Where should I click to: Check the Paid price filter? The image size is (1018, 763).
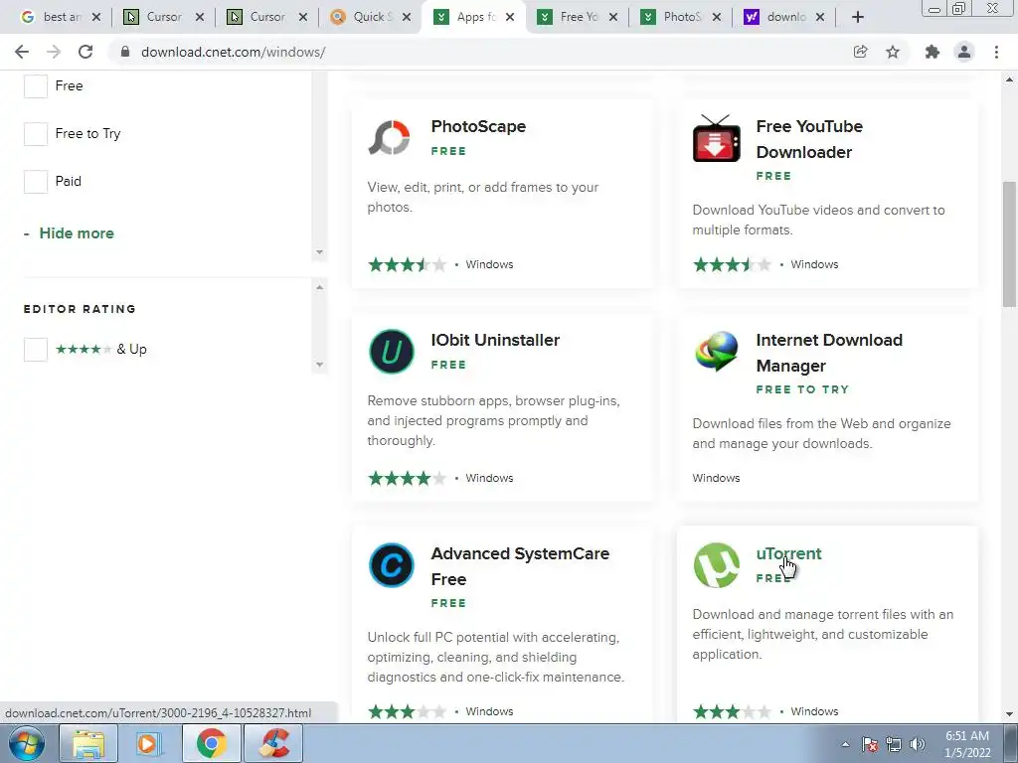click(36, 182)
